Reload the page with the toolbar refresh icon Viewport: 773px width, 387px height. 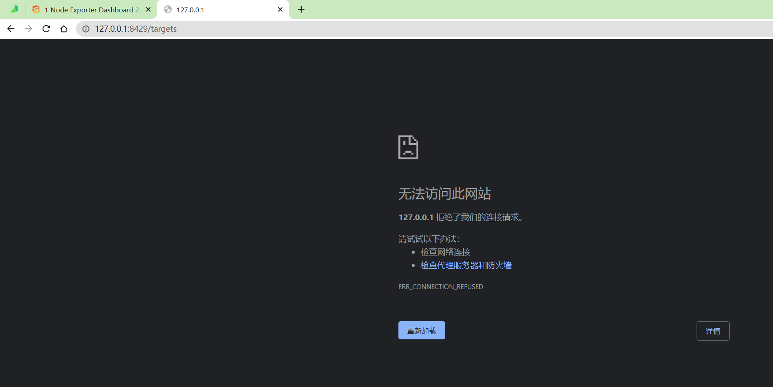tap(46, 29)
